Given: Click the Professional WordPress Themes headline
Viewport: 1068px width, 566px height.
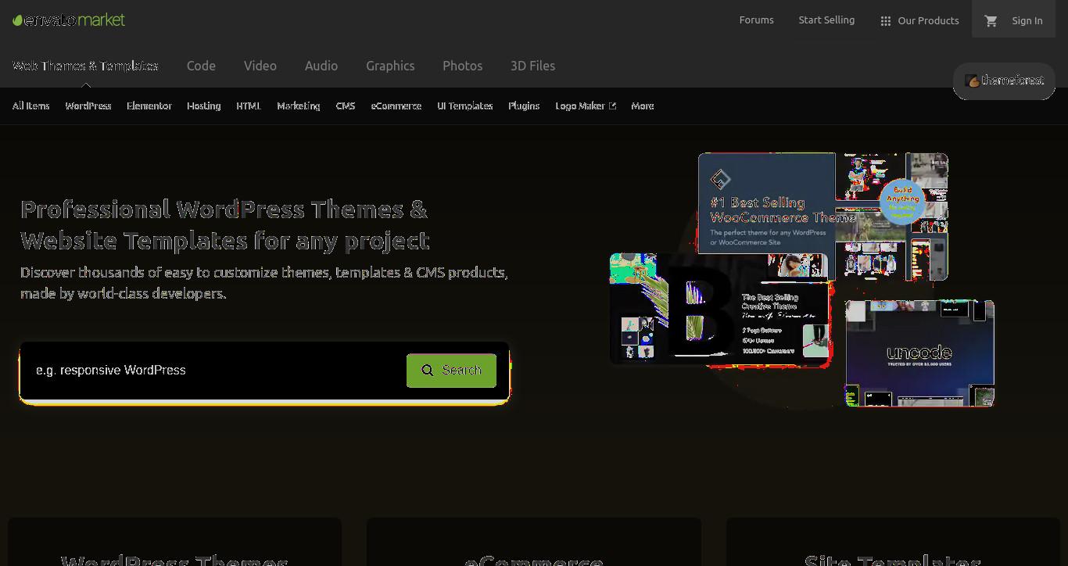Looking at the screenshot, I should [225, 225].
